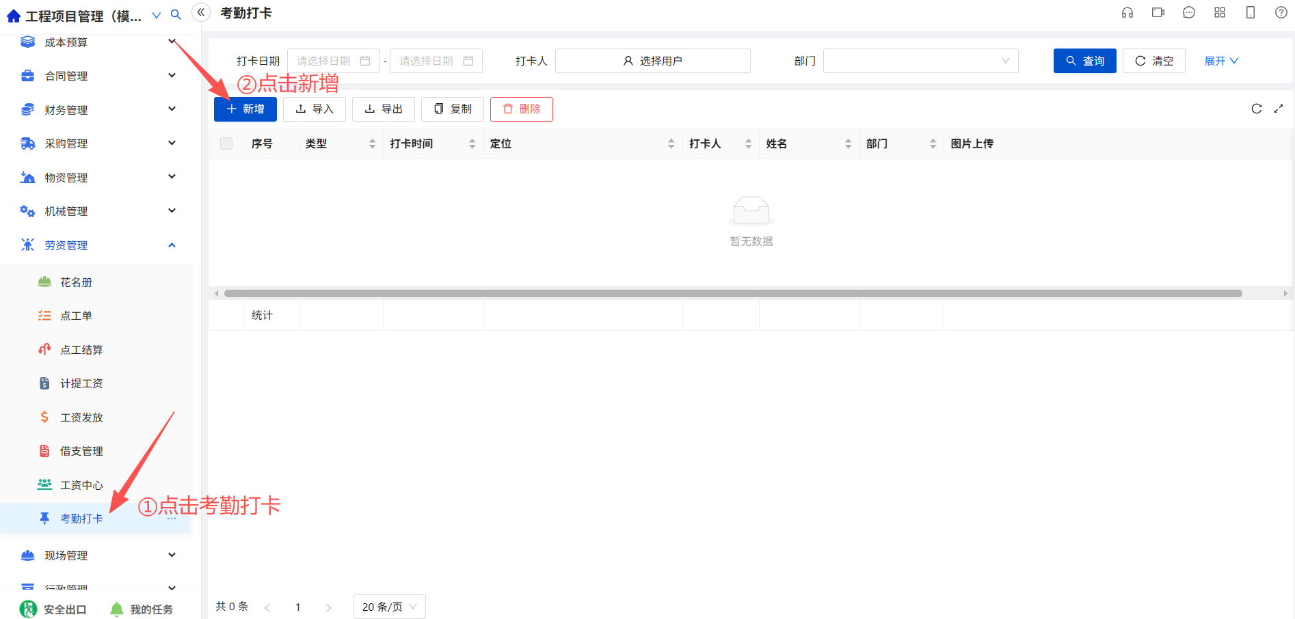Sort by the 打卡时间 column arrows
This screenshot has height=619, width=1295.
[472, 143]
